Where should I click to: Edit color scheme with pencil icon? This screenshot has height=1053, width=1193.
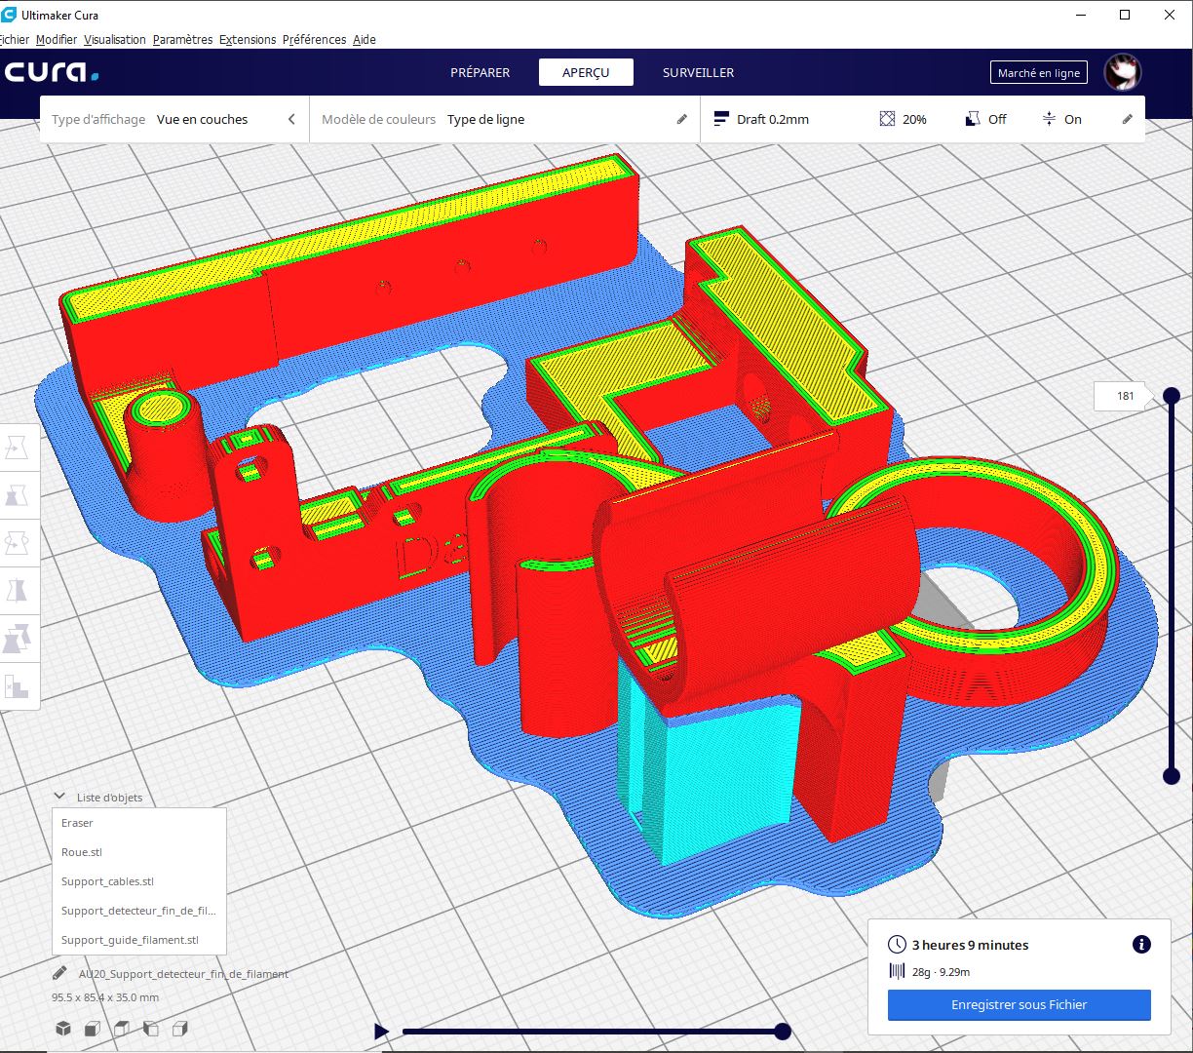681,119
